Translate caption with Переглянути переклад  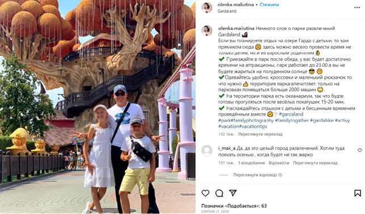(260, 134)
